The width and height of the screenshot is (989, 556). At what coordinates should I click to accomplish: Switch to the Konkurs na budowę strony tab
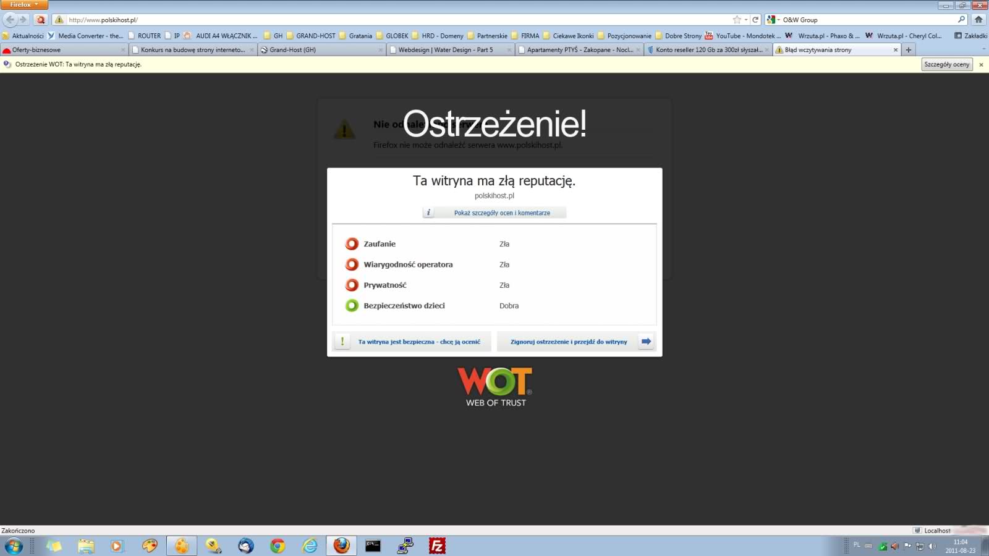[x=193, y=50]
